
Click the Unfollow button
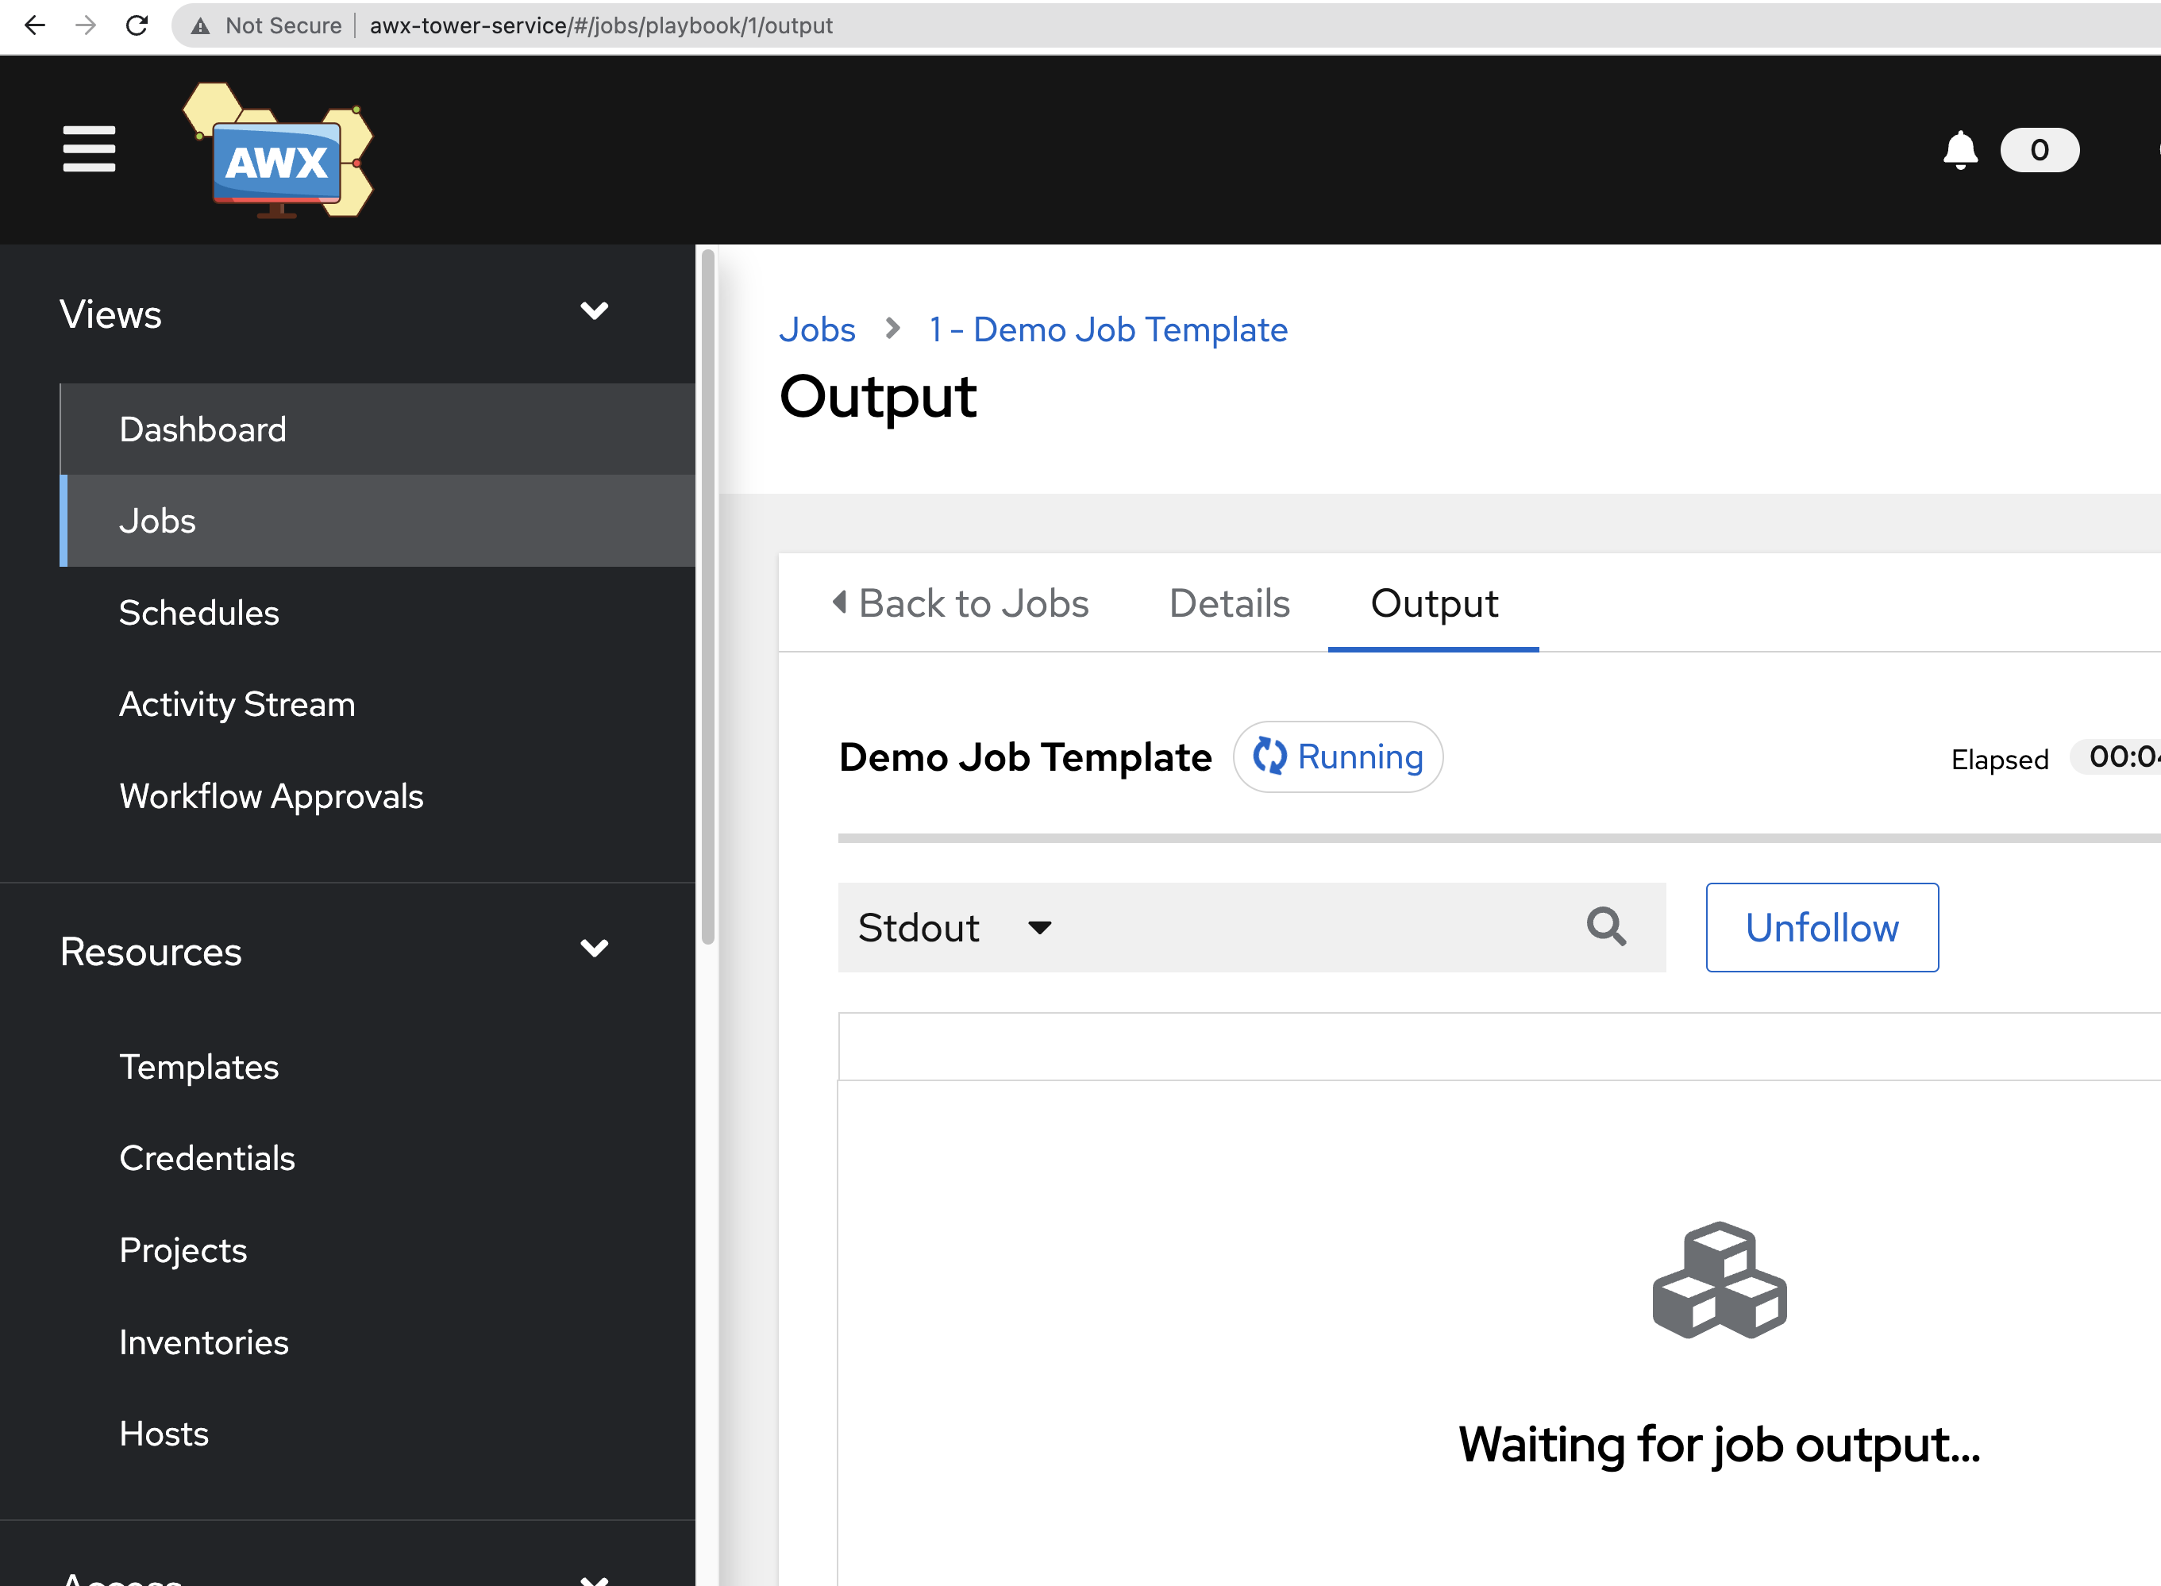[x=1822, y=927]
